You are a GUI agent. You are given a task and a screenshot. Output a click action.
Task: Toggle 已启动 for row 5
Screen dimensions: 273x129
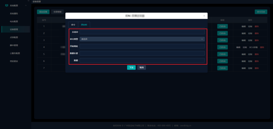tap(222, 54)
